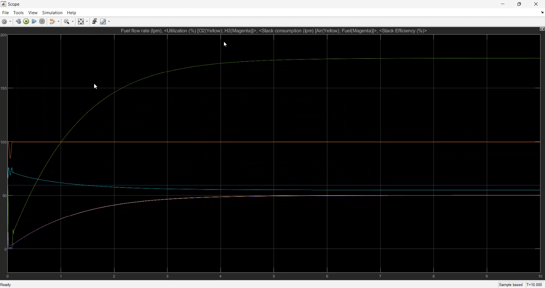
Task: Click the Scale Axes Limits icon
Action: pos(81,21)
